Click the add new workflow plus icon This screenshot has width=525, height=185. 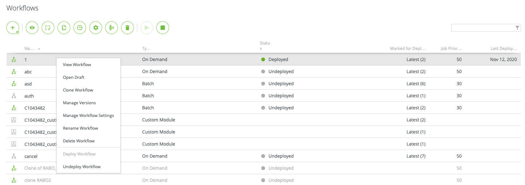pos(13,28)
